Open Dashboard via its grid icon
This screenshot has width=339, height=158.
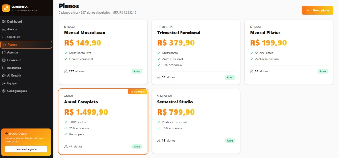4,21
